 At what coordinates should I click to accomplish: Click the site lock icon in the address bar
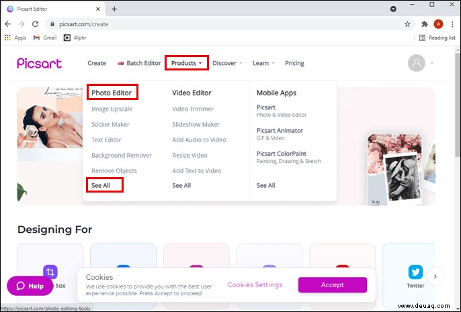(x=52, y=24)
